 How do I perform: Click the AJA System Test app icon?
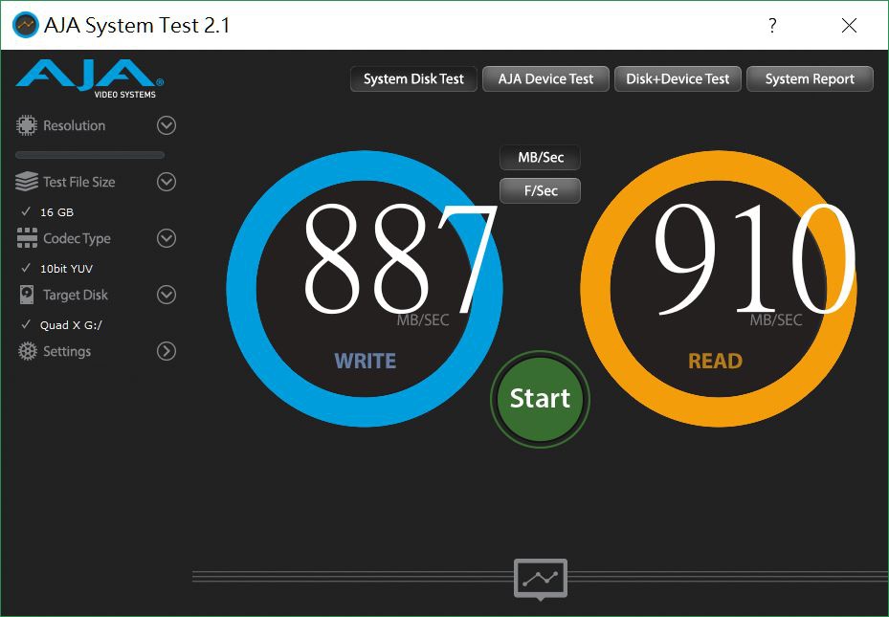point(26,25)
